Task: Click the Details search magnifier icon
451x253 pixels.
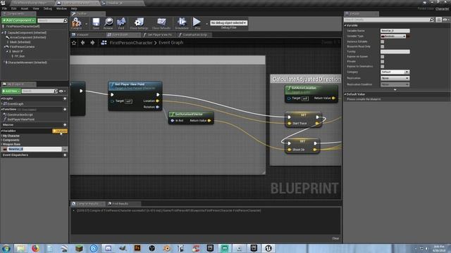Action: (432, 20)
